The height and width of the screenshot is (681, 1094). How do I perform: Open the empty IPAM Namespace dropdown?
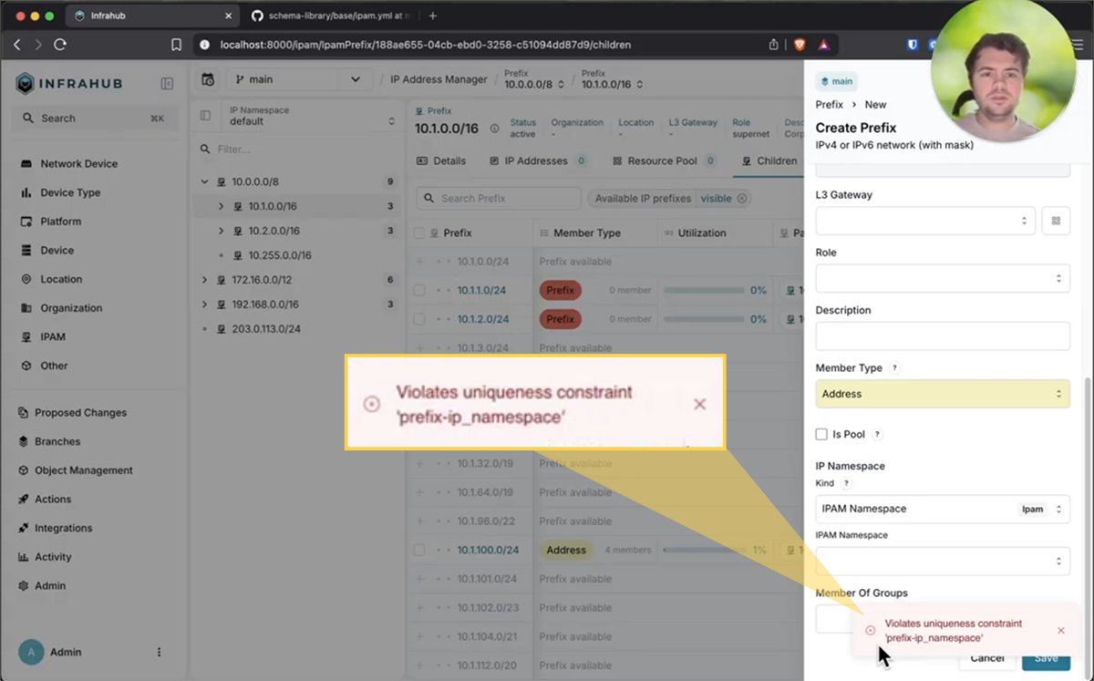coord(943,561)
